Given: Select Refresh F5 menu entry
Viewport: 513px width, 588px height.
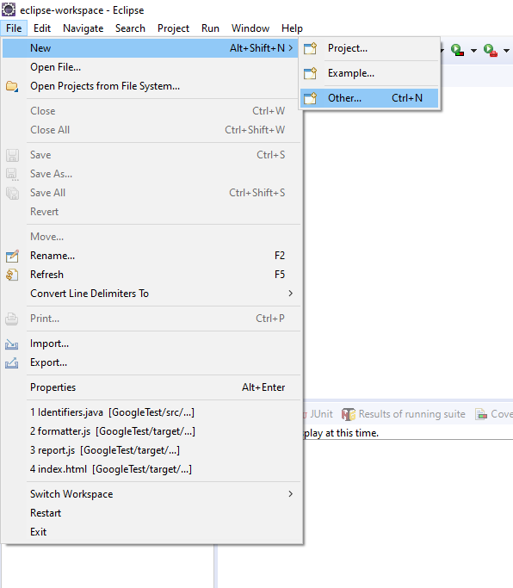Looking at the screenshot, I should tap(151, 275).
